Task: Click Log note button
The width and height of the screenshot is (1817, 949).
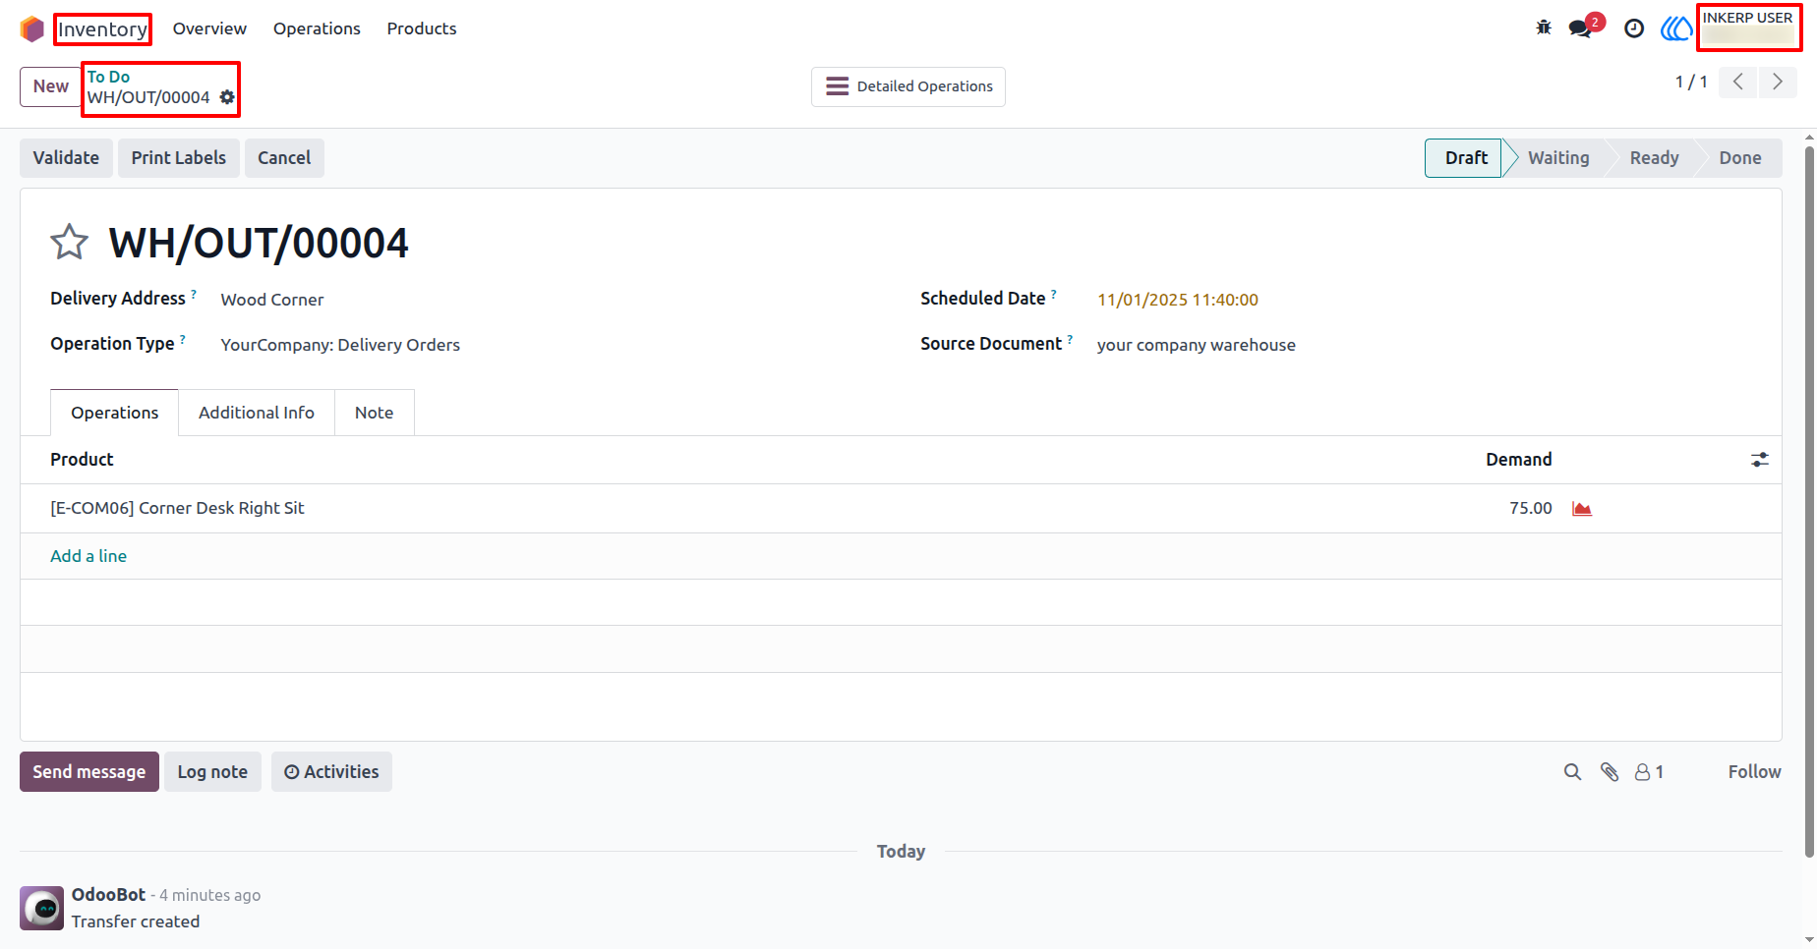Action: [x=212, y=772]
